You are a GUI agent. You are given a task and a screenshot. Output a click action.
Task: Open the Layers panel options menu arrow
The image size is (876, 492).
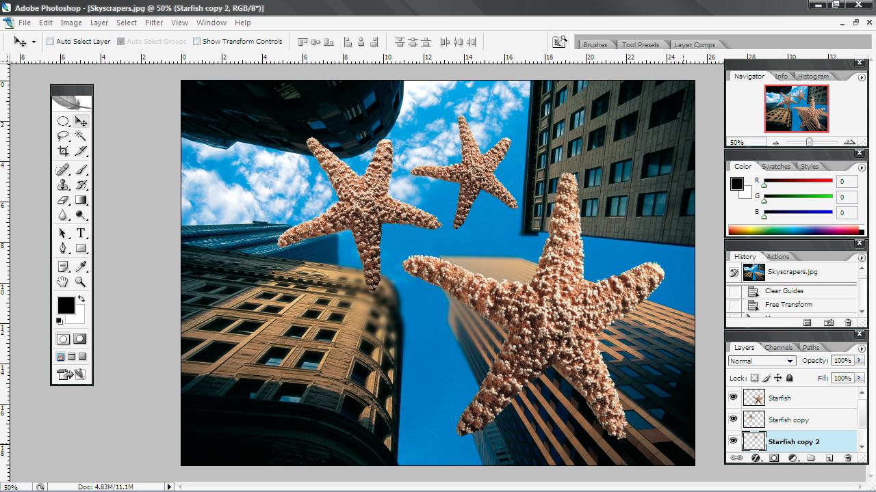pyautogui.click(x=861, y=348)
